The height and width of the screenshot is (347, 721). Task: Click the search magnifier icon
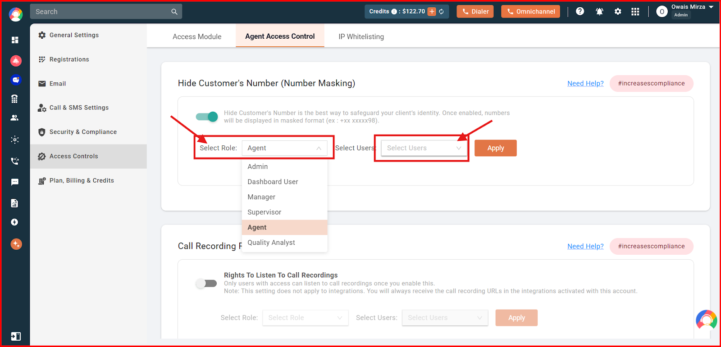pos(174,12)
